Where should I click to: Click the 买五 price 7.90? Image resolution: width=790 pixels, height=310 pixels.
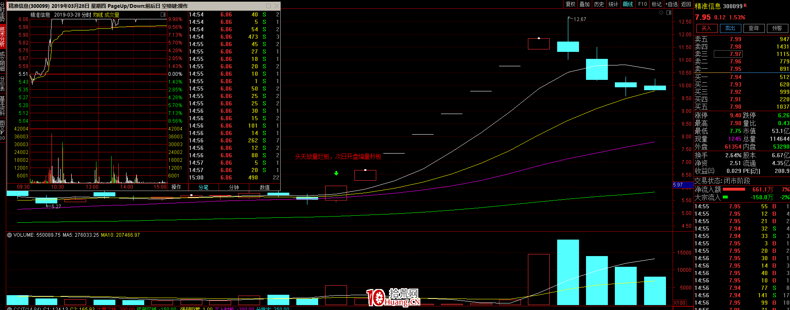[736, 107]
